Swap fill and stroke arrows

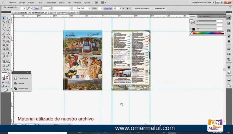point(9,73)
